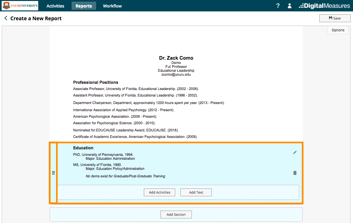This screenshot has width=353, height=223.
Task: Click Association for Psychological Science entry
Action: click(114, 123)
